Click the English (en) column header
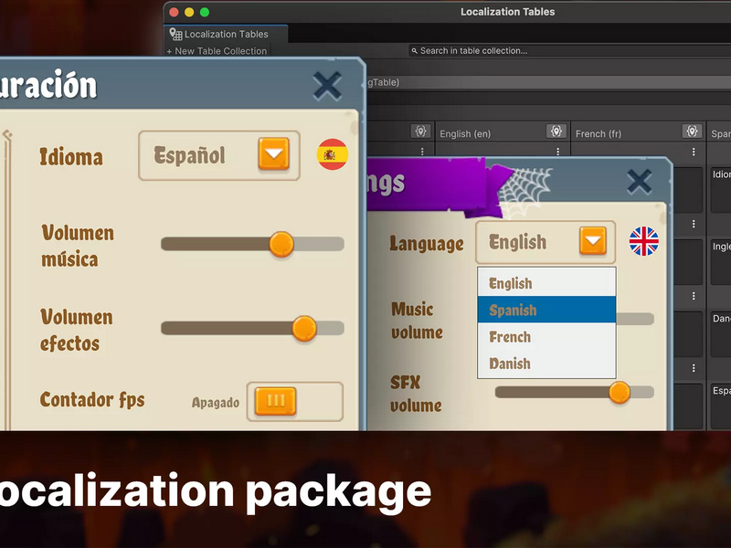This screenshot has width=731, height=548. pyautogui.click(x=503, y=133)
